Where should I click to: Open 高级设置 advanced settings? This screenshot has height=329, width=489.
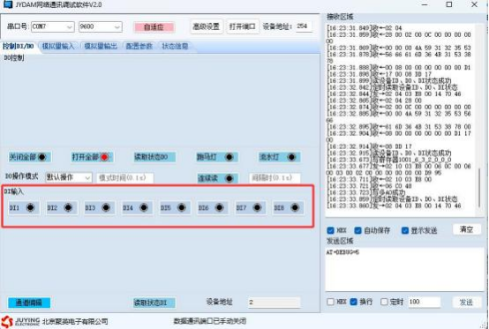point(207,26)
